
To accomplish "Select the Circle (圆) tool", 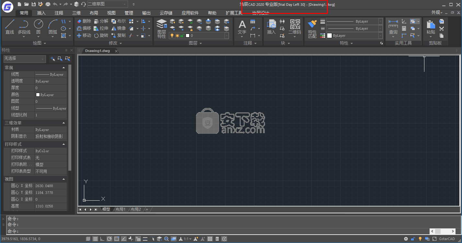I will coord(38,27).
